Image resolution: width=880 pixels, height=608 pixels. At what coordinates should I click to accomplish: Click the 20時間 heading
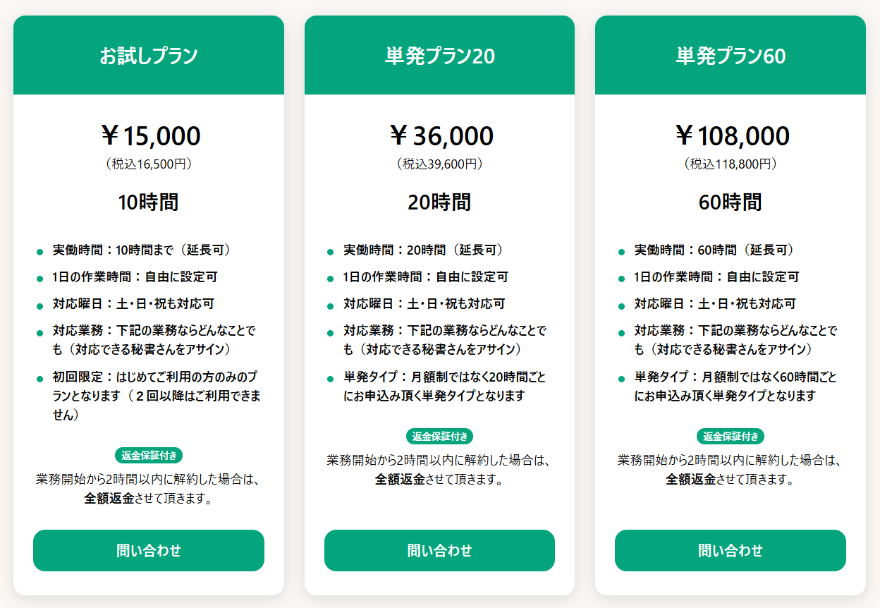tap(439, 202)
